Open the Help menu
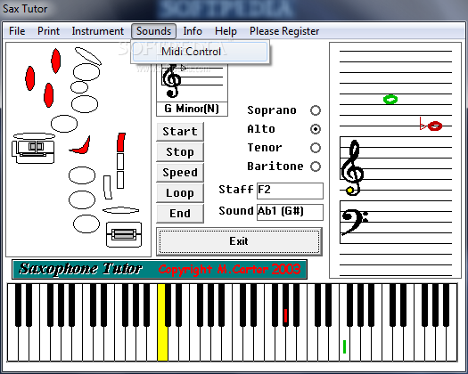Image resolution: width=468 pixels, height=374 pixels. pyautogui.click(x=226, y=31)
